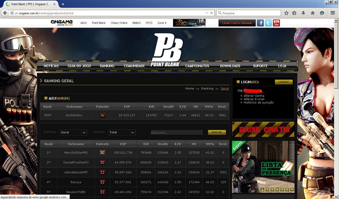Click i0xJh0o0ny's patente rank icon
The image size is (339, 199).
click(103, 115)
